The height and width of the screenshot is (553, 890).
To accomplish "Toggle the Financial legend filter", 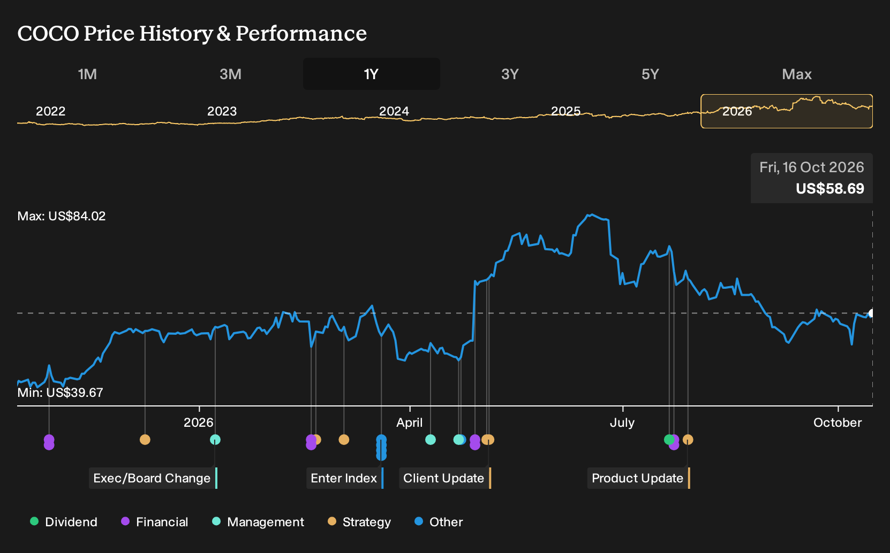I will tap(155, 522).
